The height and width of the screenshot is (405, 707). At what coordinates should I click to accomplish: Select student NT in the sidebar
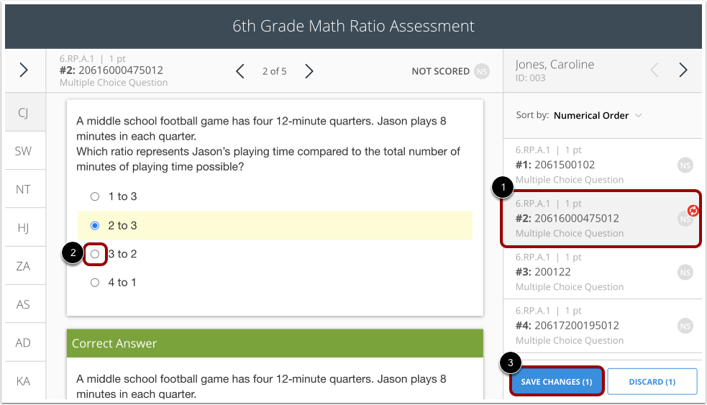click(24, 189)
